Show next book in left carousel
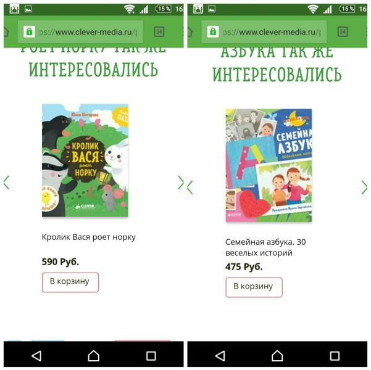The width and height of the screenshot is (371, 370). [181, 183]
